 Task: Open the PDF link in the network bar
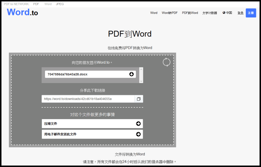tap(36, 4)
